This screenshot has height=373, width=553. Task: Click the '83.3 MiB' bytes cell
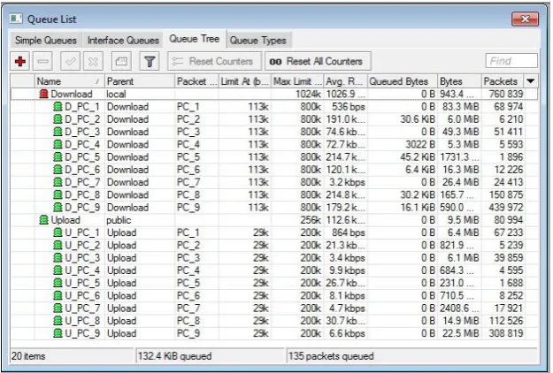pos(461,107)
